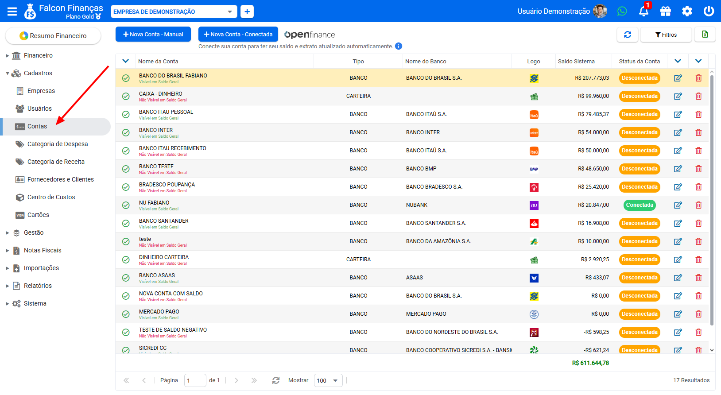Open the Filtros button
The height and width of the screenshot is (395, 721).
click(666, 35)
